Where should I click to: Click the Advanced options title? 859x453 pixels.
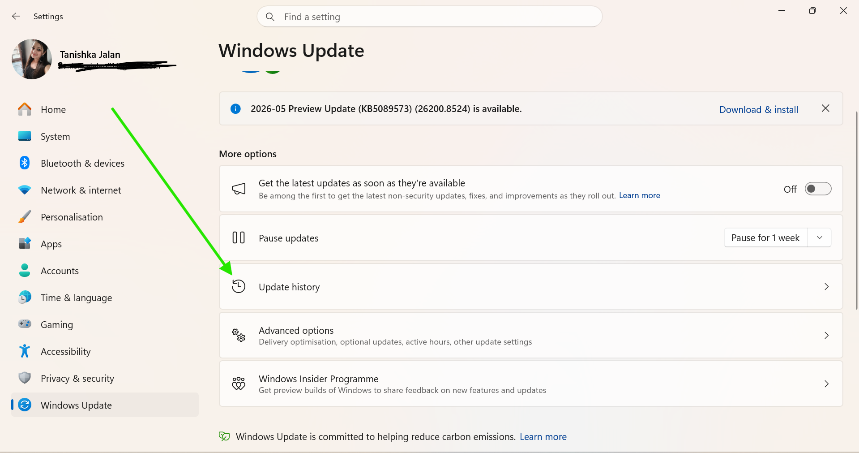coord(296,330)
